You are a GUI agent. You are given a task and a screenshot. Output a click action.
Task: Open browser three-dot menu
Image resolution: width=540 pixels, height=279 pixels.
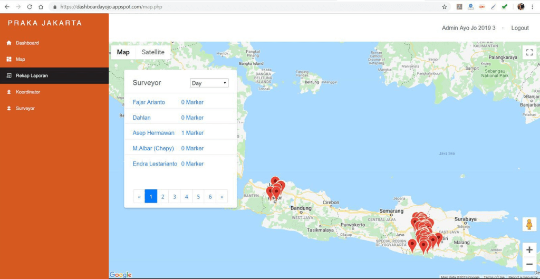[x=533, y=6]
